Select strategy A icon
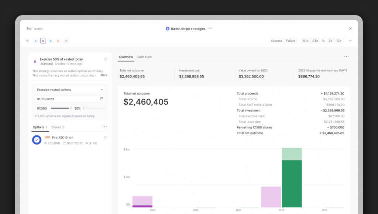Screen dimensions: 378x214 click(35, 41)
